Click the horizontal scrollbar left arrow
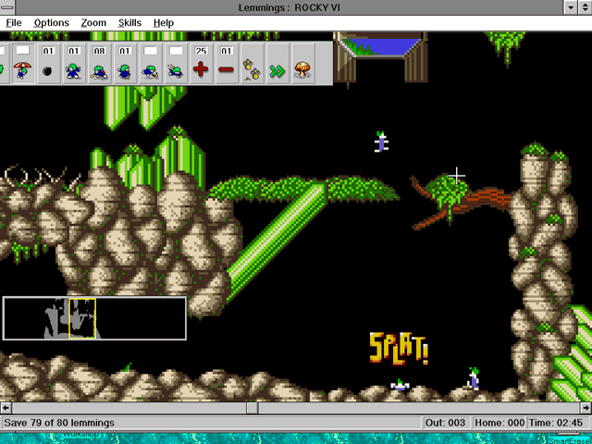The image size is (592, 444). tap(6, 408)
